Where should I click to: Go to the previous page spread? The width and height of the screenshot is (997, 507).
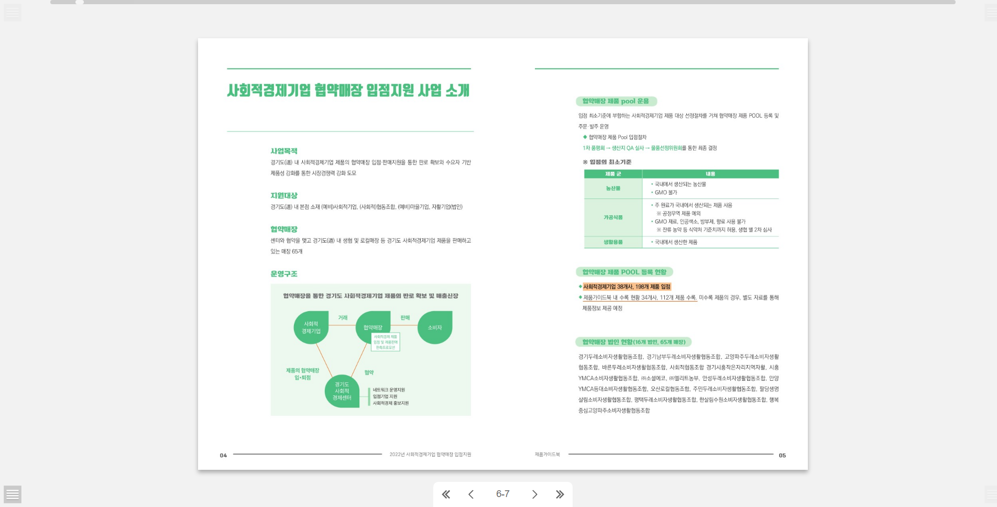coord(471,494)
